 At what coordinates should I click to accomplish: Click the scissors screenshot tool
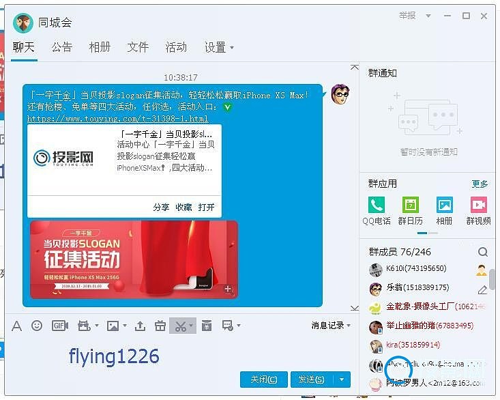[180, 326]
